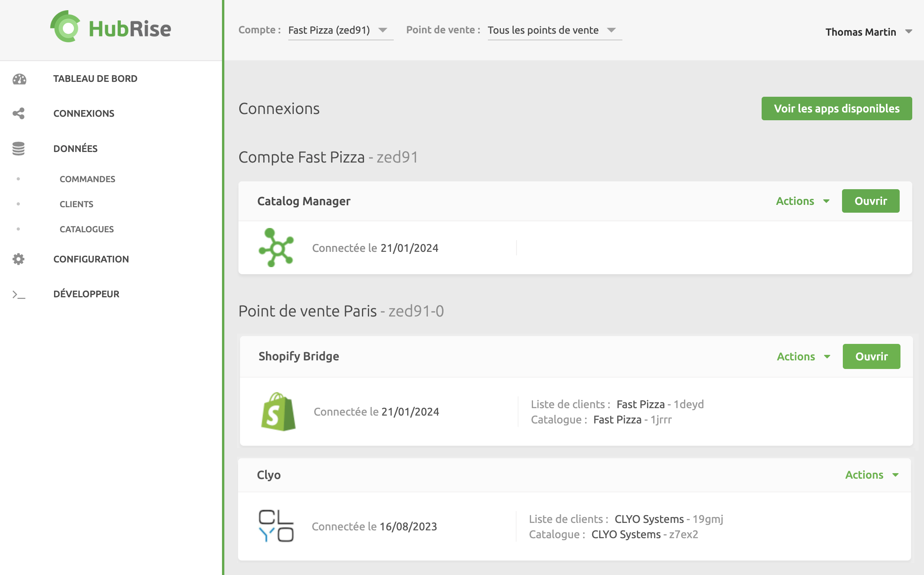Image resolution: width=924 pixels, height=575 pixels.
Task: Open Actions dropdown for Clyo
Action: [x=872, y=475]
